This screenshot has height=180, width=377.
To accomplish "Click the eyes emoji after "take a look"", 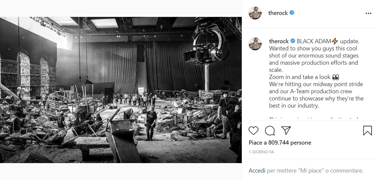I will click(336, 77).
